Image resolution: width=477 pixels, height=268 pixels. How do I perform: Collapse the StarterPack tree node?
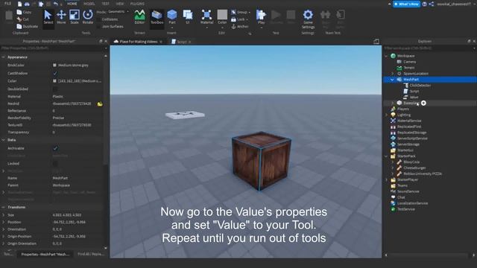click(x=386, y=156)
